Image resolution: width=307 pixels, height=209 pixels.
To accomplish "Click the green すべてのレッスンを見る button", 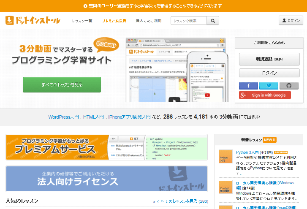I will [62, 84].
